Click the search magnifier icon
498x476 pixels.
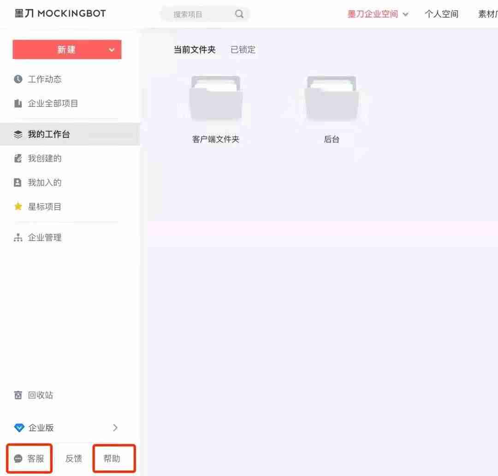239,14
